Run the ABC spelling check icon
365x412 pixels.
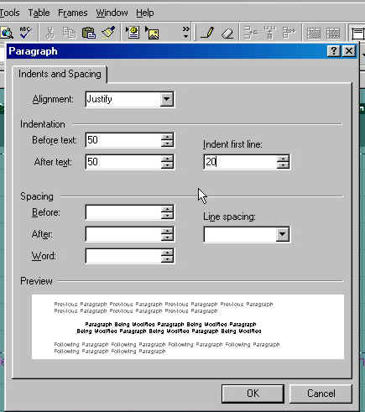coord(25,33)
